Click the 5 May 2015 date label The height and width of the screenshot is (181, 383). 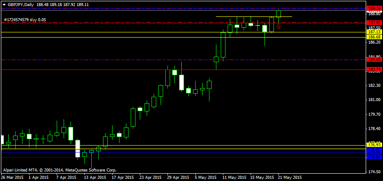[x=206, y=178]
